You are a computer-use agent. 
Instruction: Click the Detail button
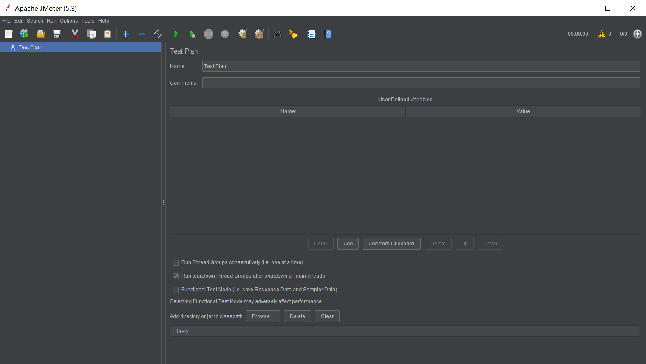(321, 244)
